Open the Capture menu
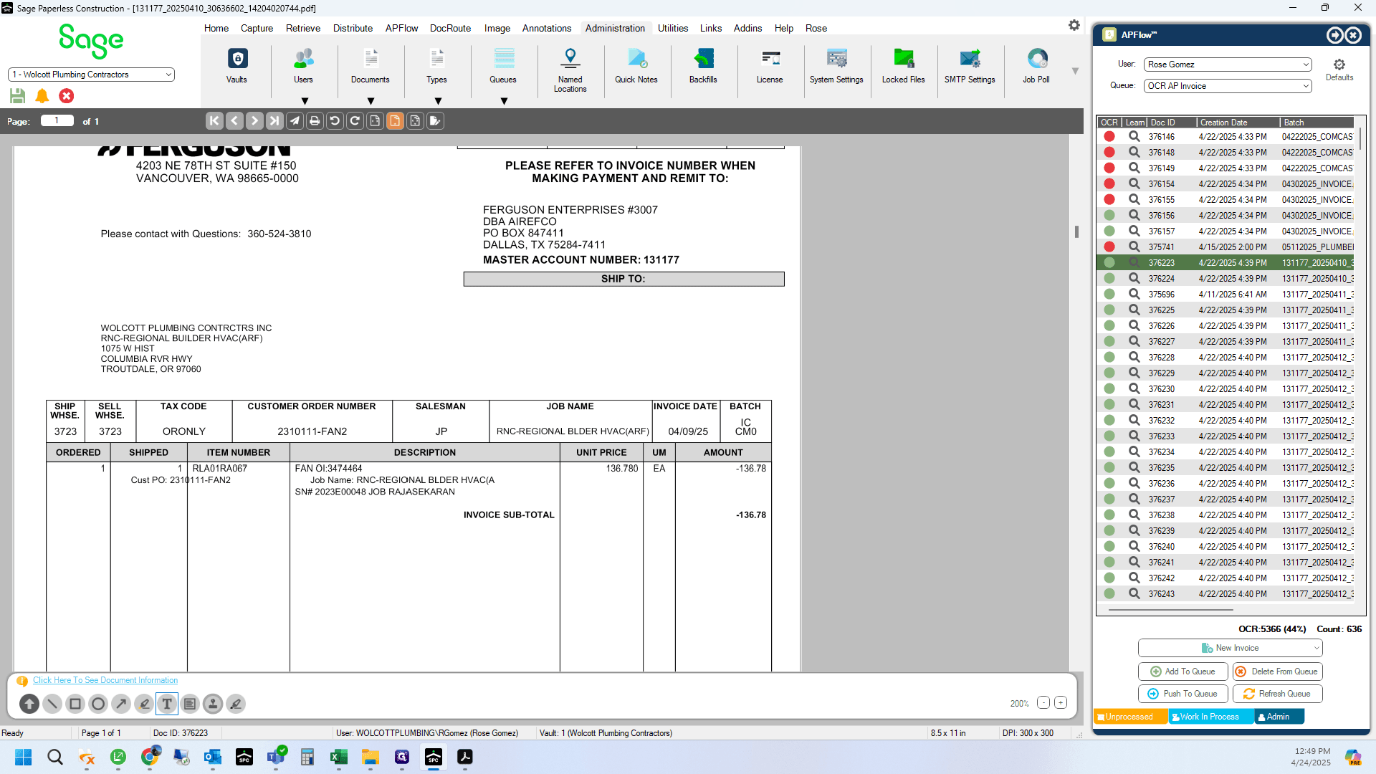 coord(257,28)
